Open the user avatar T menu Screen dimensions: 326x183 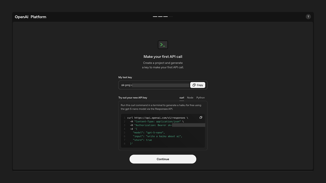308,17
